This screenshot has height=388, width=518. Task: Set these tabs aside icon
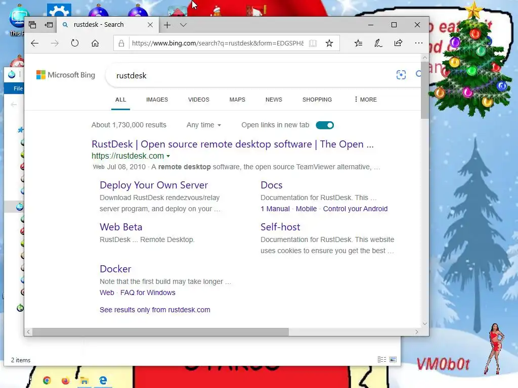tap(49, 25)
